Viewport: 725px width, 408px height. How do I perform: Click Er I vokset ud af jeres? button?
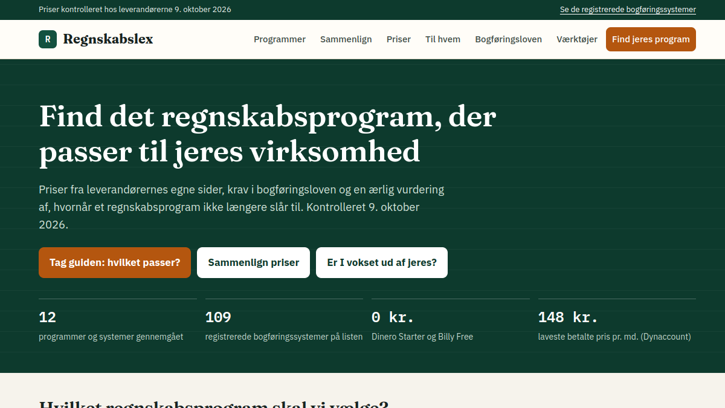382,262
